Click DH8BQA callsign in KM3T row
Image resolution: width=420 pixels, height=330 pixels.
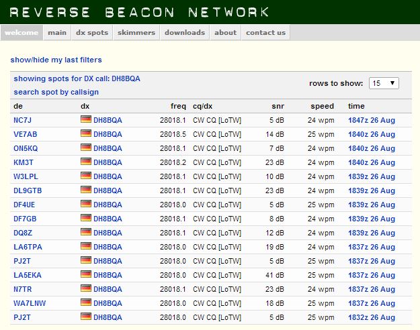[108, 162]
